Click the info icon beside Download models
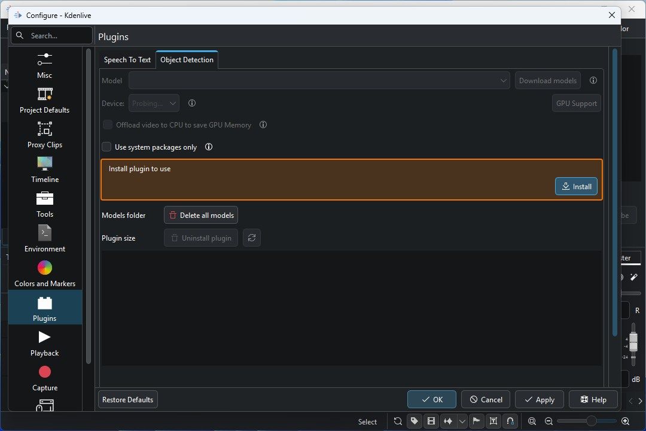Image resolution: width=646 pixels, height=431 pixels. pyautogui.click(x=593, y=80)
